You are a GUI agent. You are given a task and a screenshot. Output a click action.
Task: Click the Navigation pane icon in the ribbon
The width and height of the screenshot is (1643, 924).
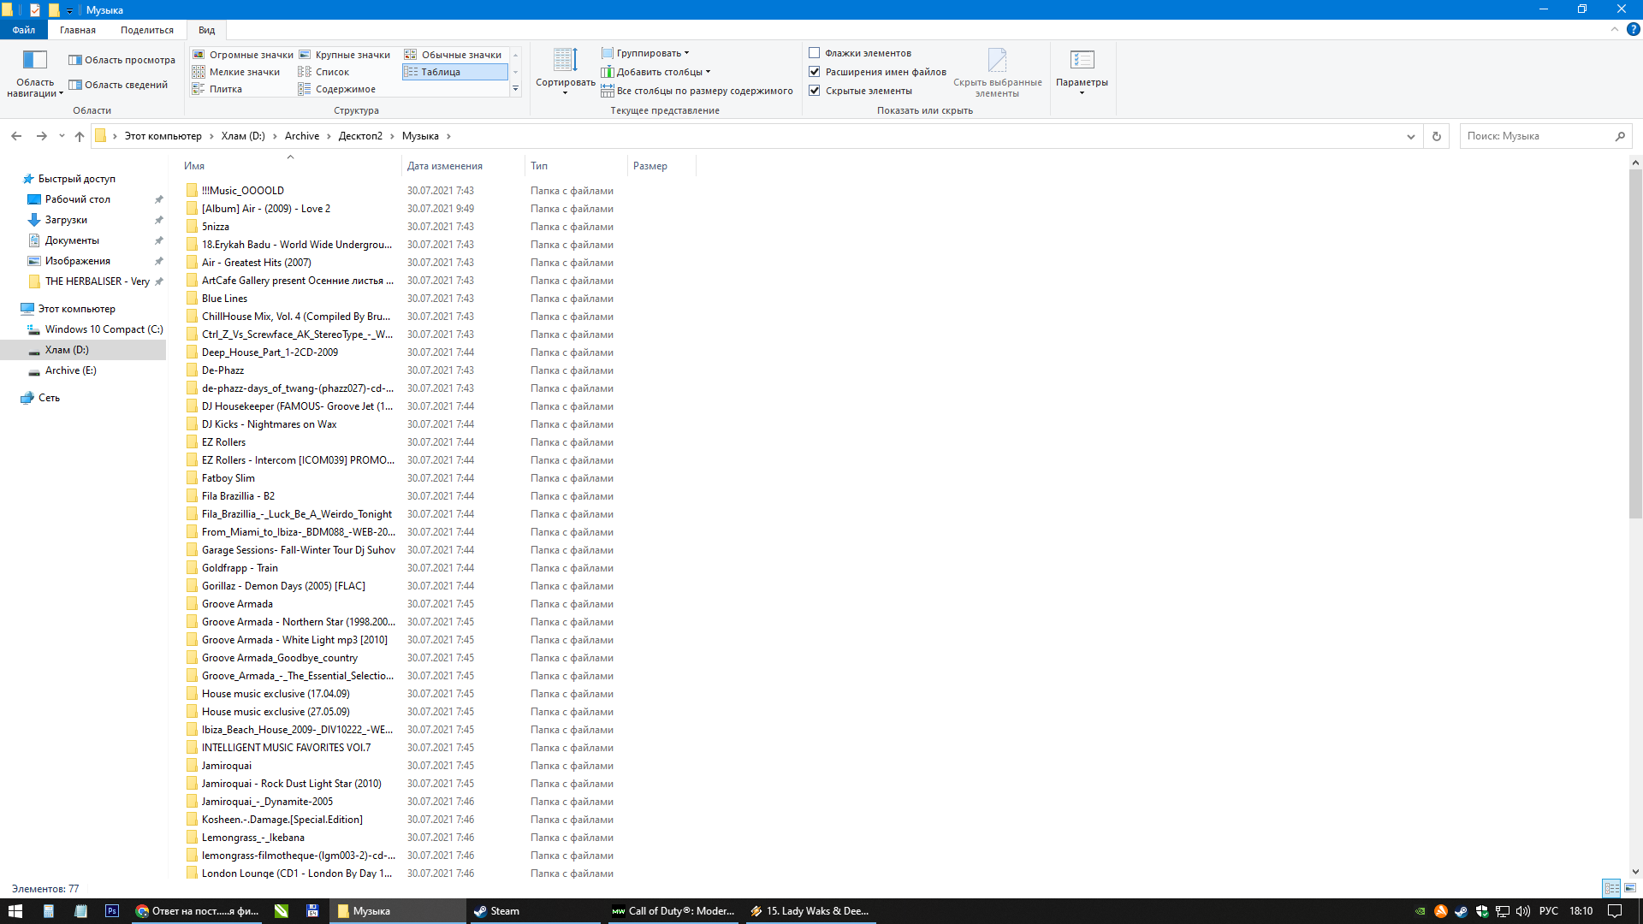click(34, 61)
